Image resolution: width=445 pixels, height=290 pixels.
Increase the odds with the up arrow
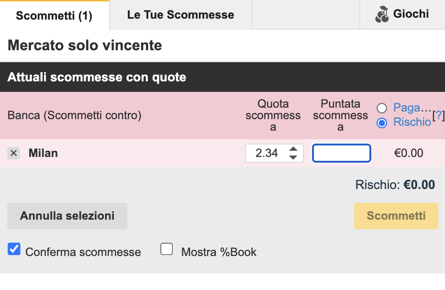click(293, 149)
